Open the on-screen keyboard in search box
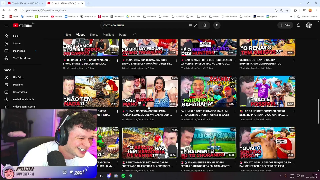The image size is (320, 180). (x=191, y=25)
